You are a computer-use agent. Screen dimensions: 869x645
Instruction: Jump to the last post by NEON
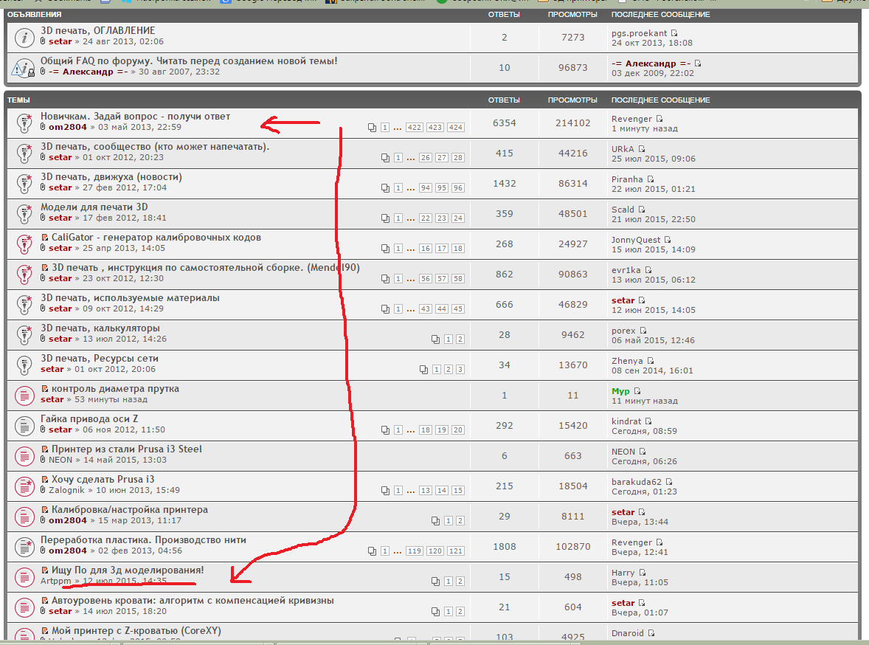coord(643,452)
